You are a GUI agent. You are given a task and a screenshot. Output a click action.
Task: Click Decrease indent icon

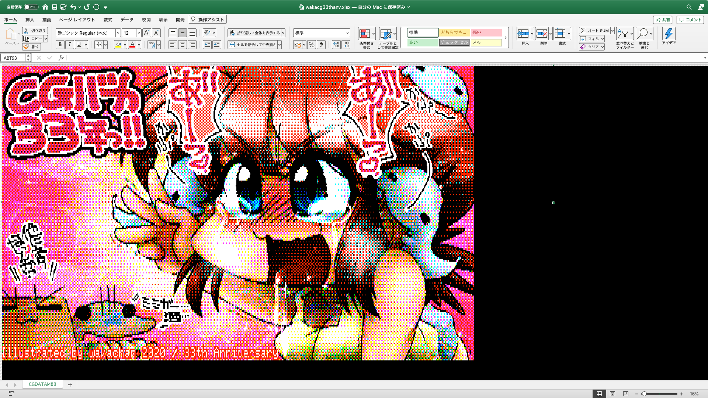pyautogui.click(x=207, y=45)
